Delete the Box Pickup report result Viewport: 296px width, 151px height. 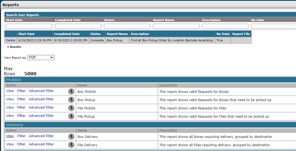[11, 40]
